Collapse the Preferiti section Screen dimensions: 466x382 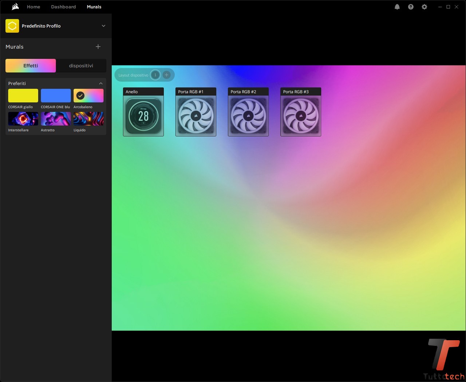[101, 84]
